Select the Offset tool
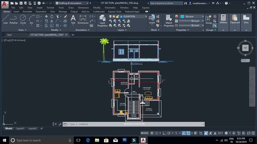Viewport: 257px width, 144px height. tap(65, 26)
